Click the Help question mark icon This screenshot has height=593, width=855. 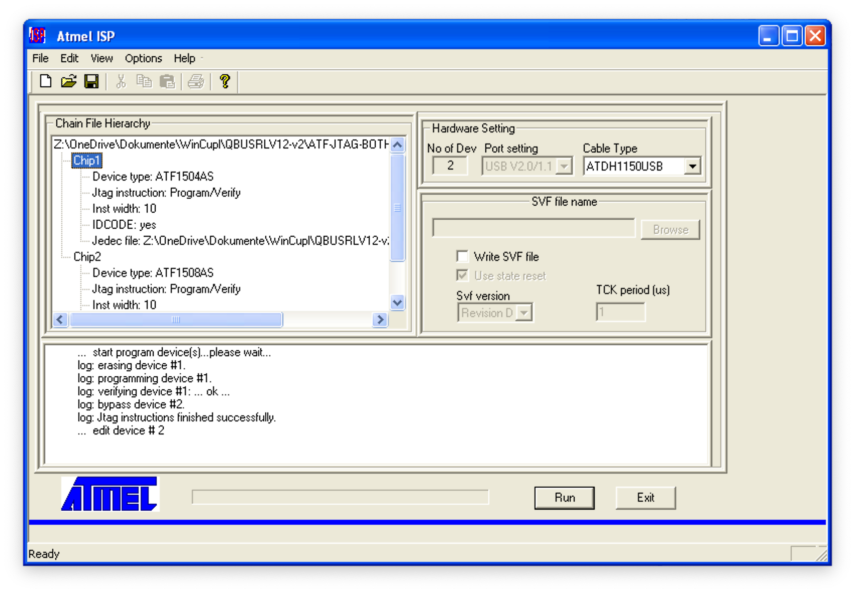pyautogui.click(x=225, y=81)
